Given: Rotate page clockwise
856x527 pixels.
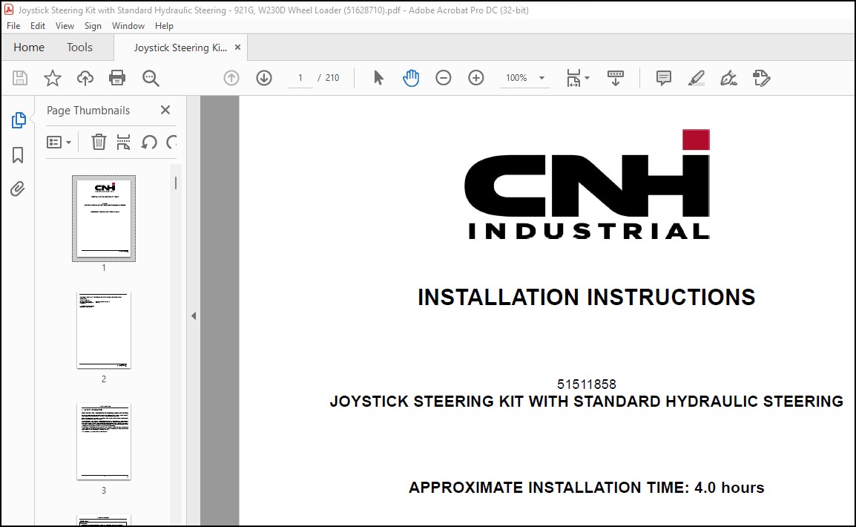Looking at the screenshot, I should [172, 142].
